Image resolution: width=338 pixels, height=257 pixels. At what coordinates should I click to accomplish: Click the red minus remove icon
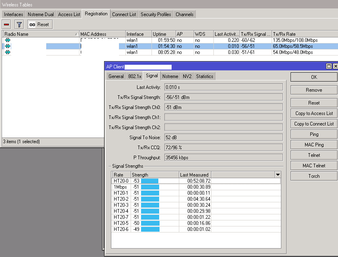(x=7, y=25)
